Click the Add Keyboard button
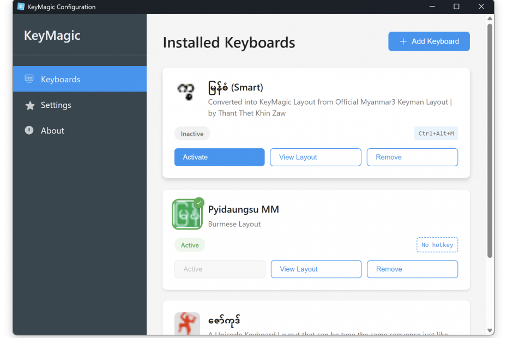This screenshot has width=507, height=338. pyautogui.click(x=428, y=41)
